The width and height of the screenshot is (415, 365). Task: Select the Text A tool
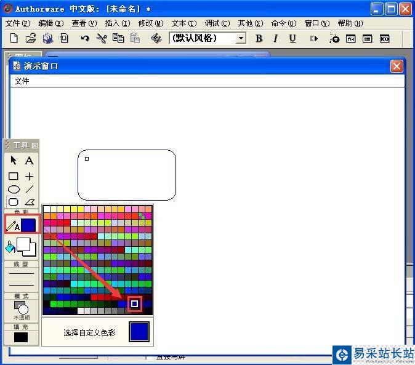click(29, 161)
